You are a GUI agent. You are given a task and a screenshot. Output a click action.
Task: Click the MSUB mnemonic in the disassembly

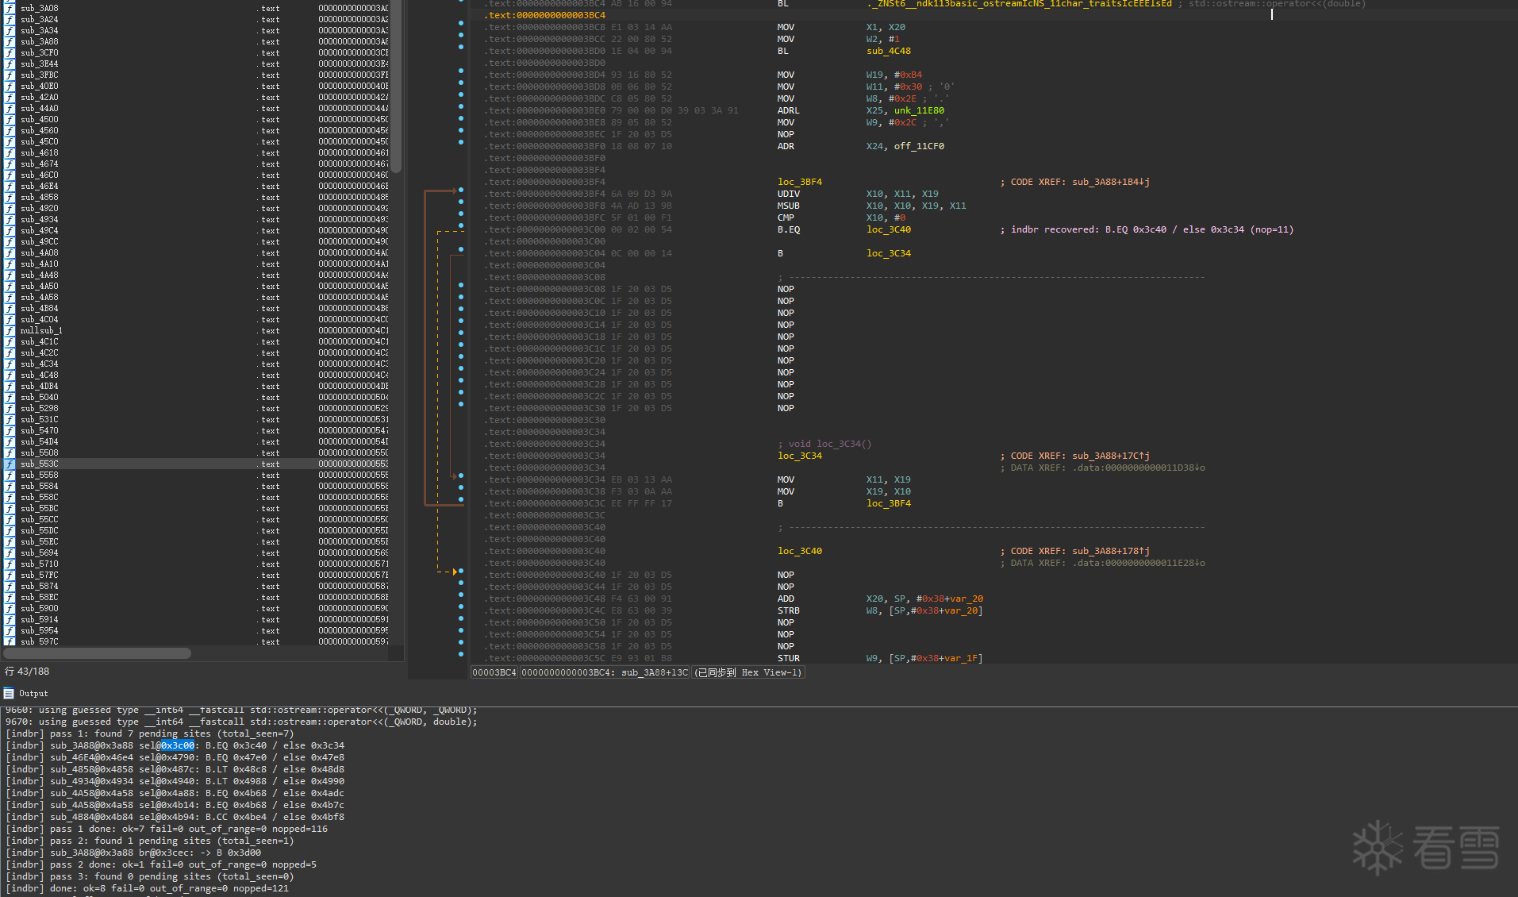point(789,206)
